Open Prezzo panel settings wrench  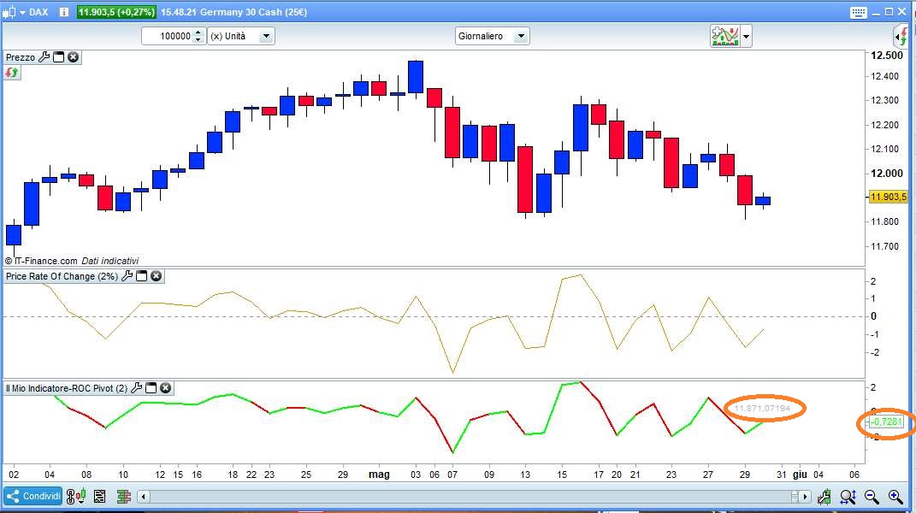(44, 56)
